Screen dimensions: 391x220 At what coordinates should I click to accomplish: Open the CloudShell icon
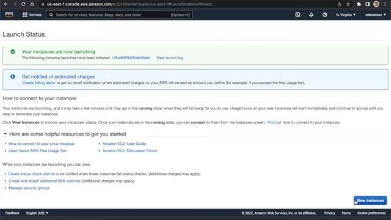[298, 15]
